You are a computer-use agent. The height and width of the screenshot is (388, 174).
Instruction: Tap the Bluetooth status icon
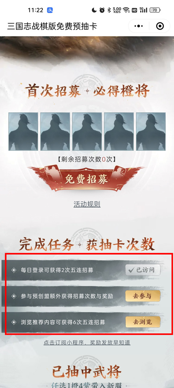pos(109,10)
